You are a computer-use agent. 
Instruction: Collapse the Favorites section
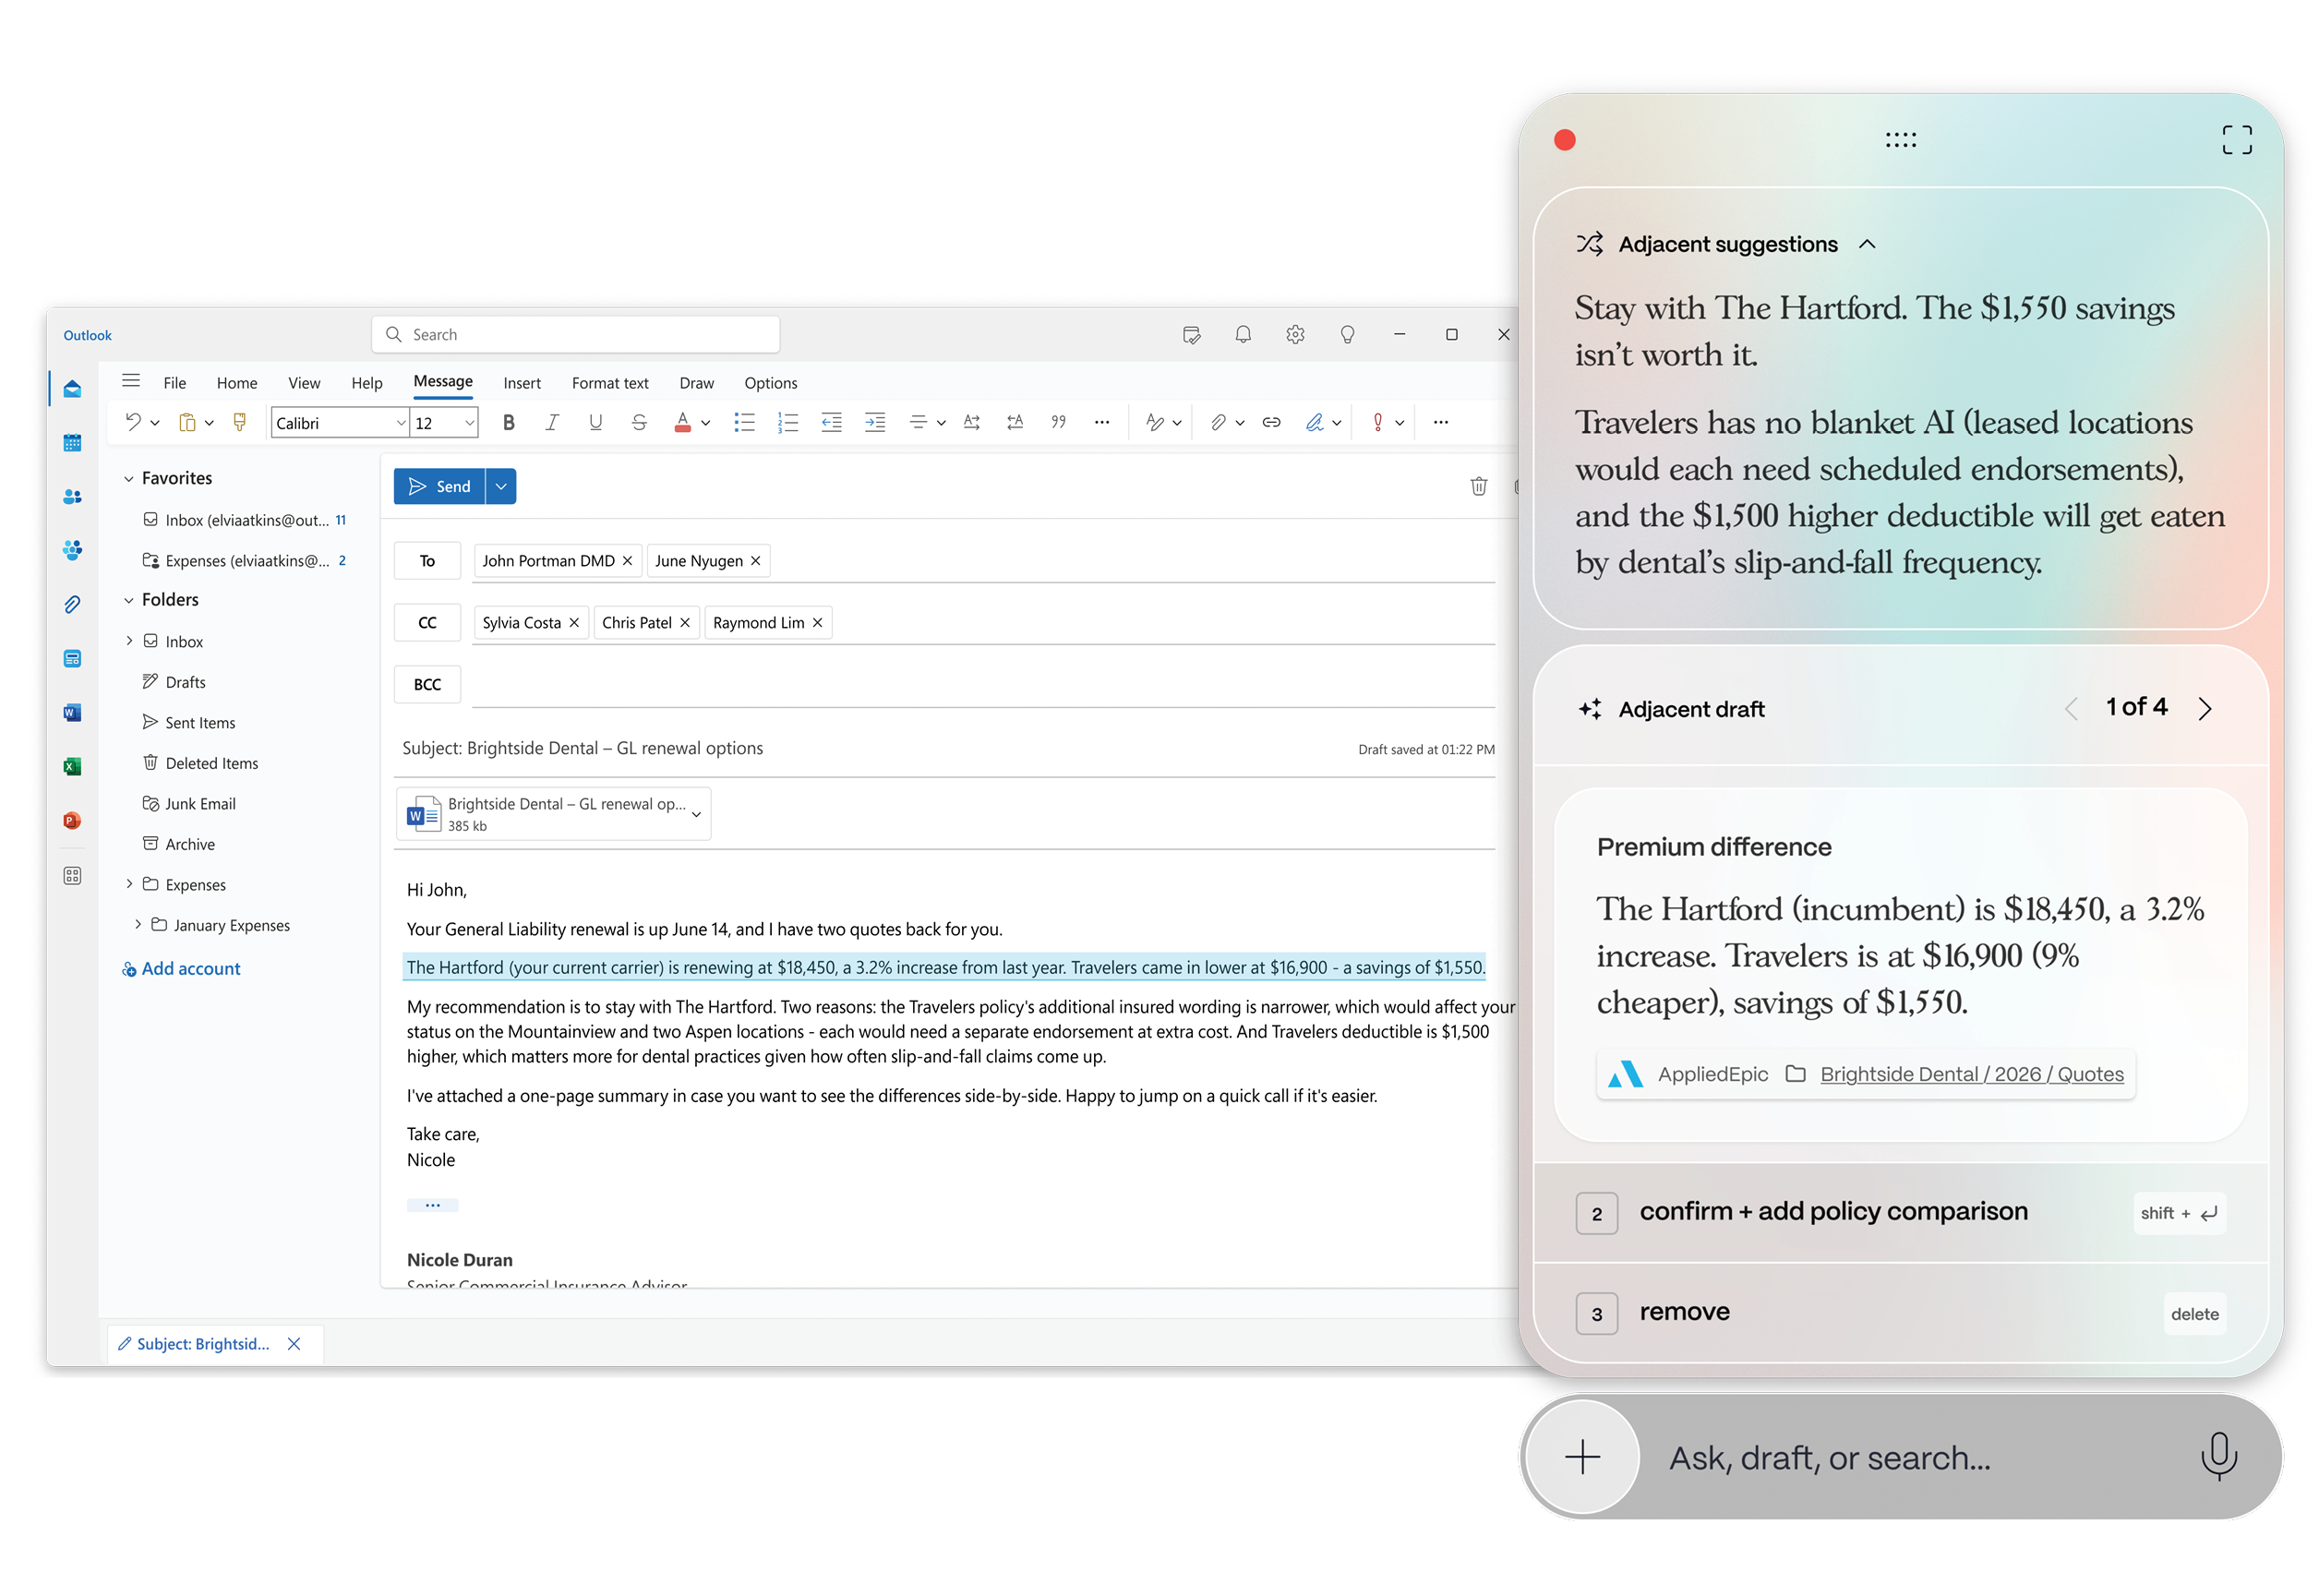pyautogui.click(x=128, y=479)
